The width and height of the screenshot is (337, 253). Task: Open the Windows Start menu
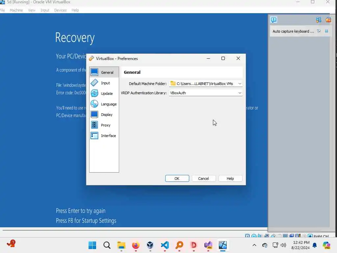[92, 245]
